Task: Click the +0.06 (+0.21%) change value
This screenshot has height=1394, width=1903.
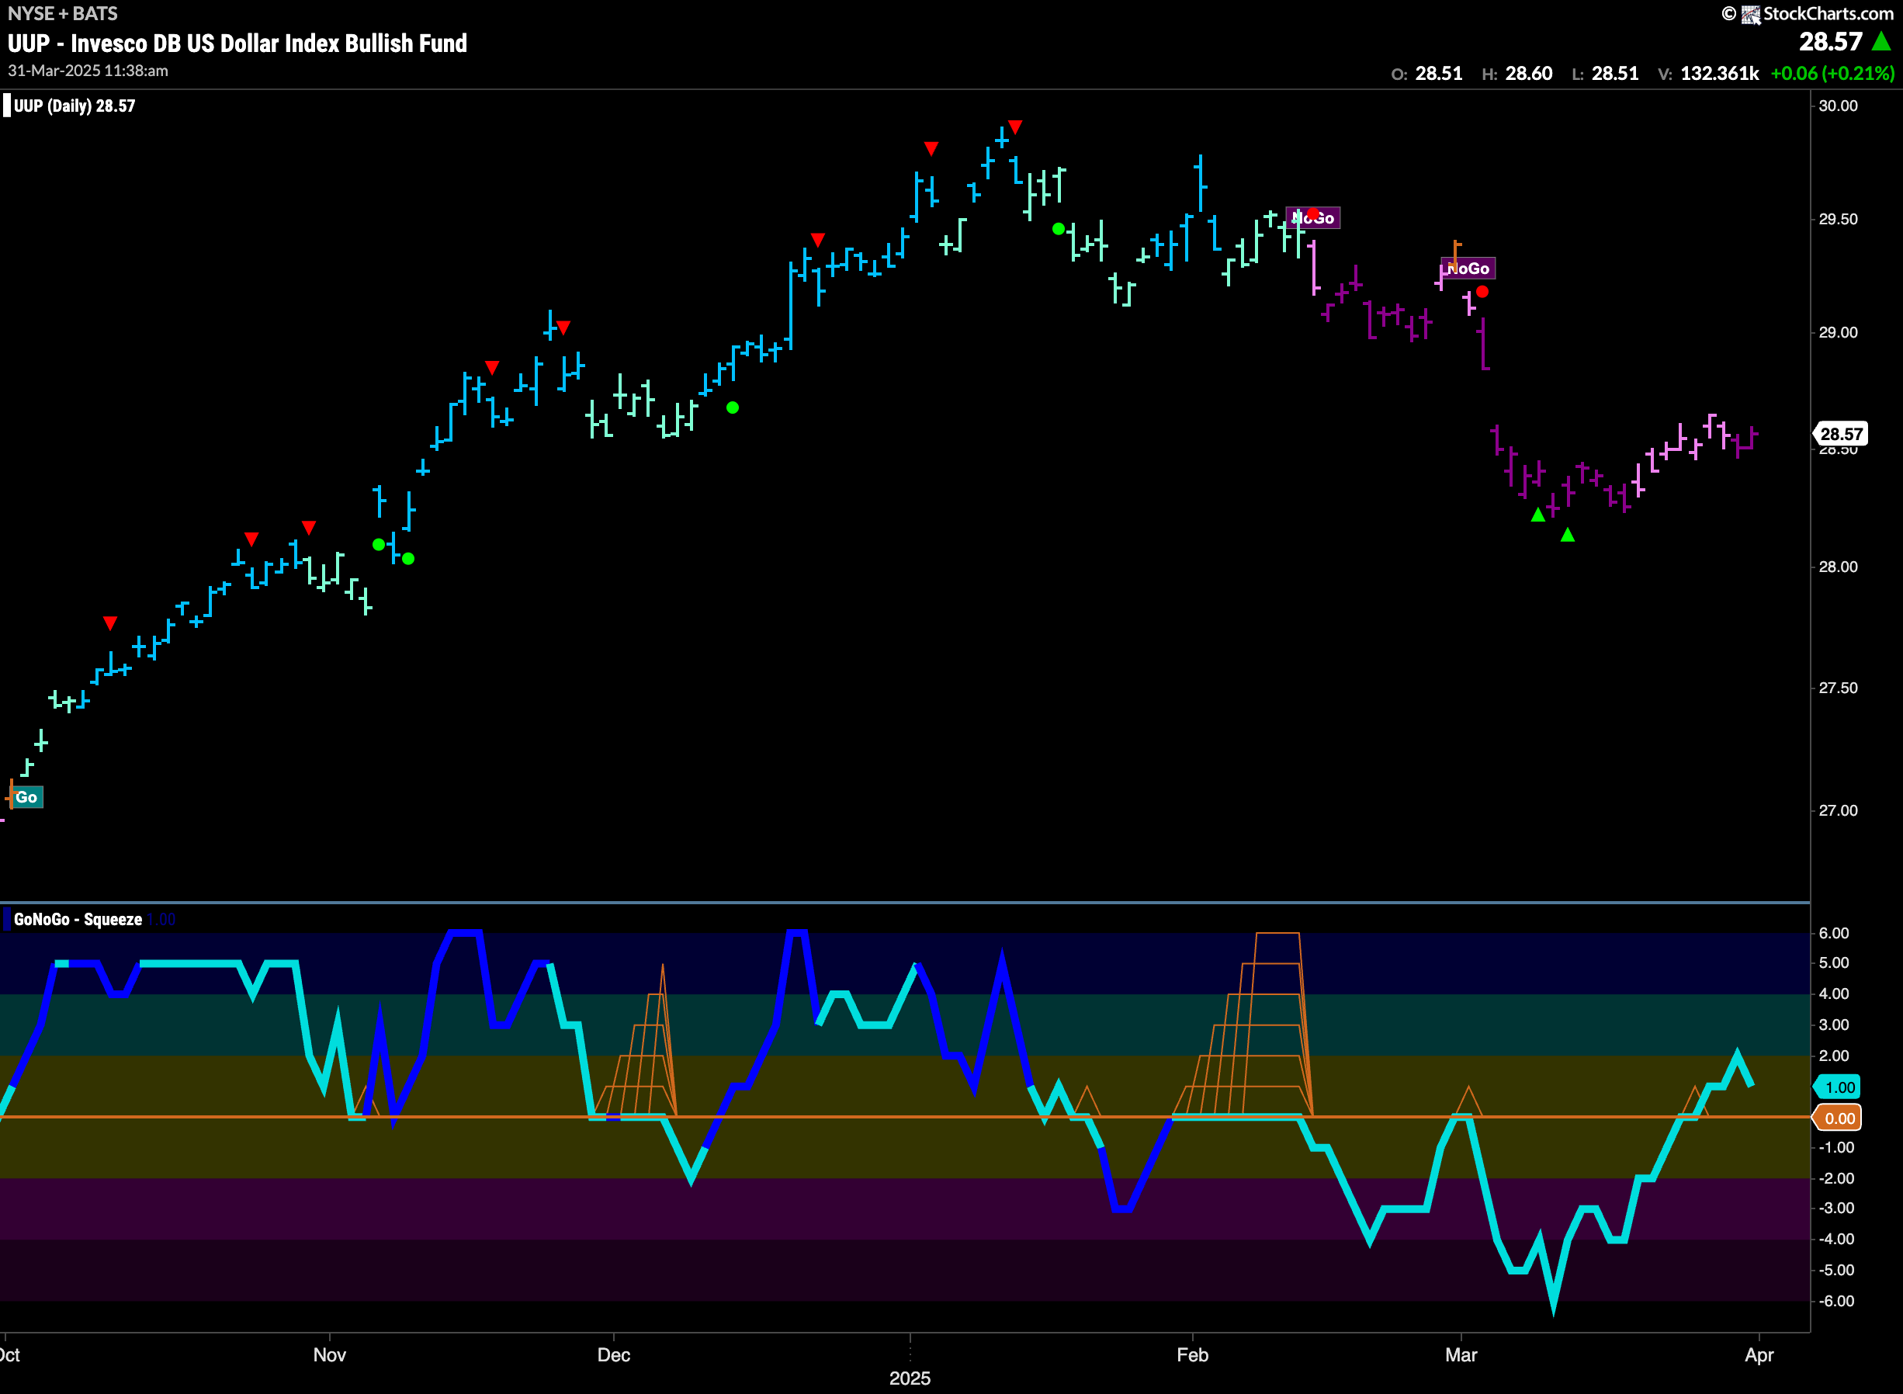Action: pos(1832,74)
